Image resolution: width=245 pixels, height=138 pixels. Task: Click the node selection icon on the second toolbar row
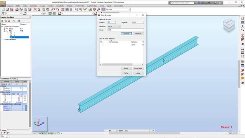point(3,13)
